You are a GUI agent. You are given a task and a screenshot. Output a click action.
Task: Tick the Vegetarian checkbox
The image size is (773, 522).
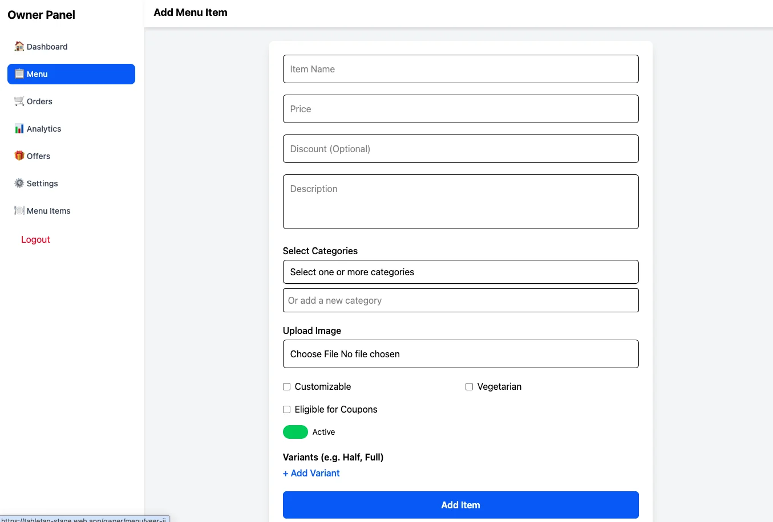(470, 386)
